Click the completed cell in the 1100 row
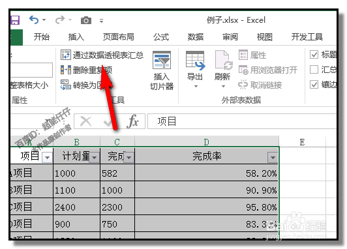 [x=117, y=190]
